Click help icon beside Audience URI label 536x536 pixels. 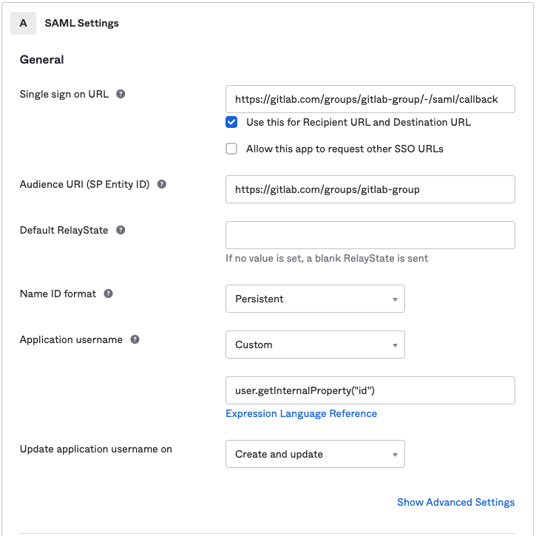pyautogui.click(x=162, y=184)
